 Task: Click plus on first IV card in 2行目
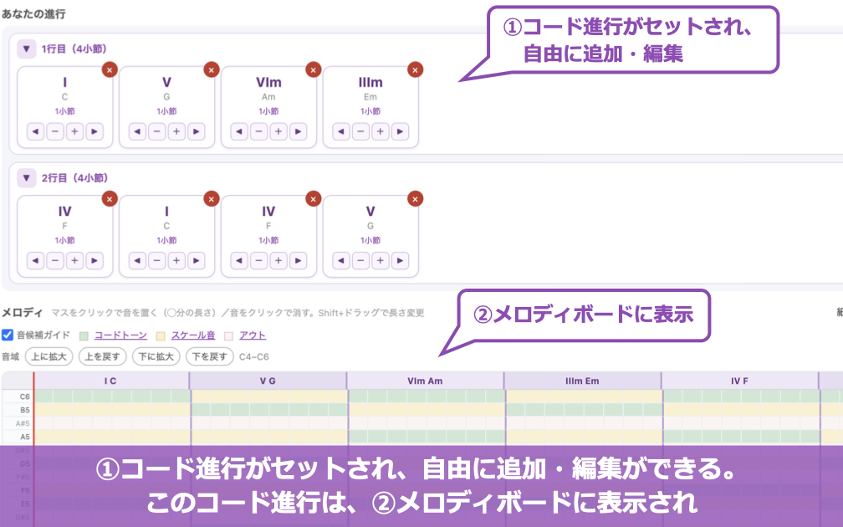(74, 261)
